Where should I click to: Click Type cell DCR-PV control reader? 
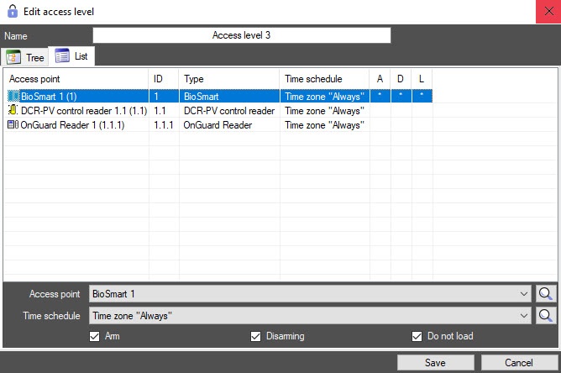click(x=229, y=111)
